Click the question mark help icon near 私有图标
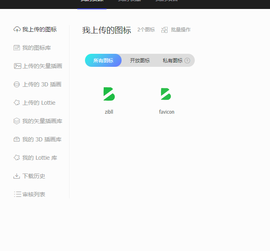Screen dimensions: 270x251 (x=187, y=61)
